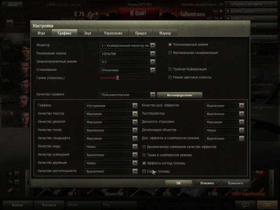The height and width of the screenshot is (210, 280).
Task: Switch to the Игра tab
Action: pyautogui.click(x=41, y=33)
